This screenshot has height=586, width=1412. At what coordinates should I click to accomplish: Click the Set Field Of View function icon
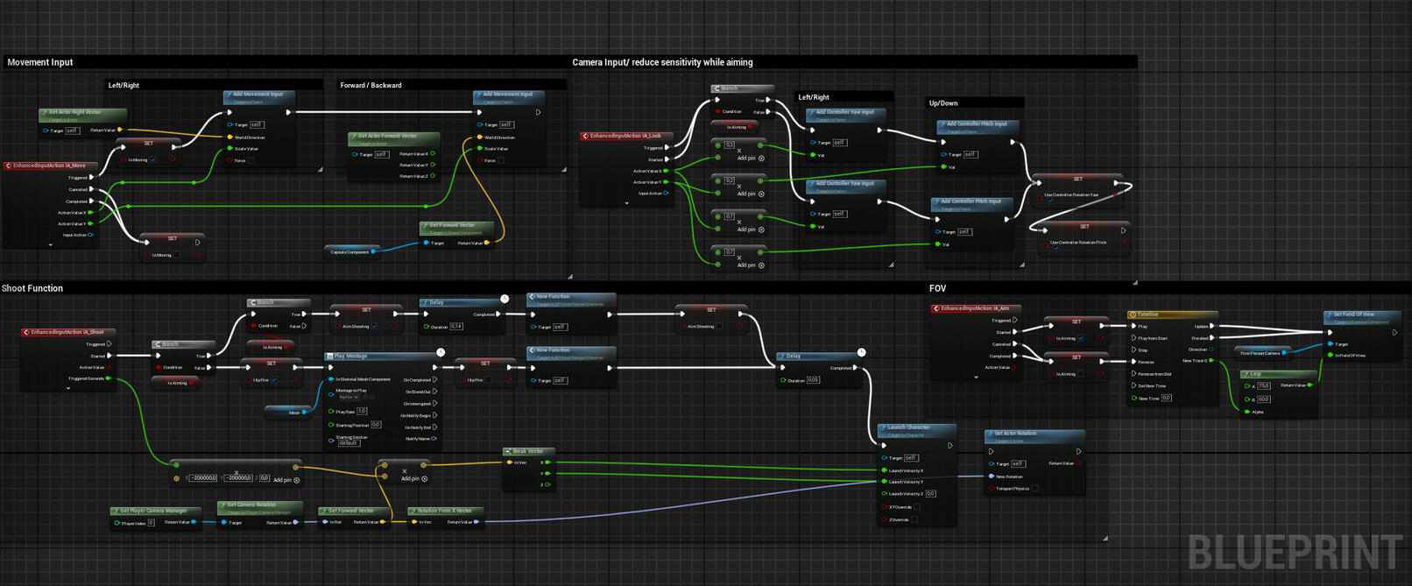coord(1329,314)
